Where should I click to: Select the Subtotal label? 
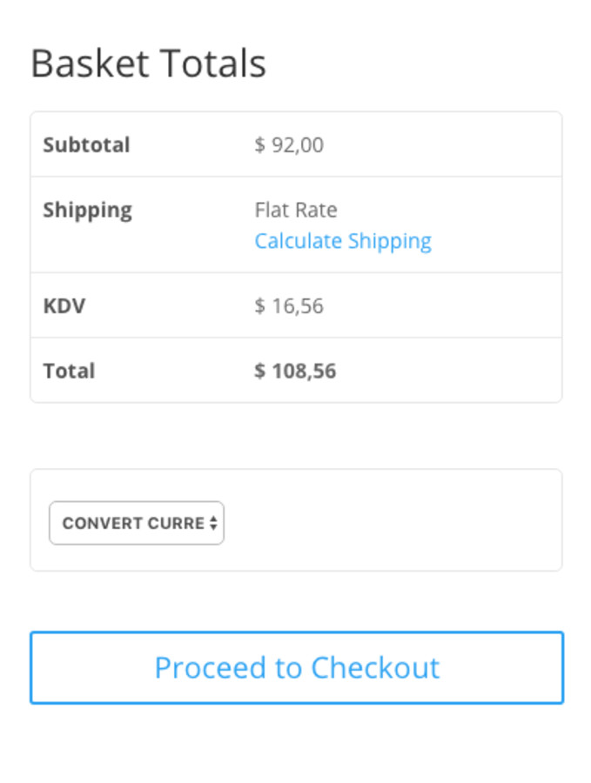[86, 144]
